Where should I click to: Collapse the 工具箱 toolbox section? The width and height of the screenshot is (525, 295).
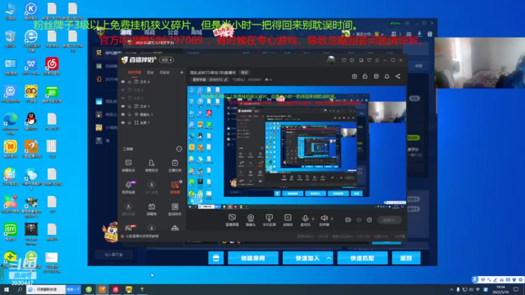pyautogui.click(x=178, y=149)
